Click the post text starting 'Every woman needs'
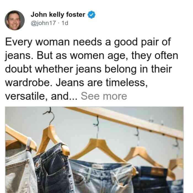The height and width of the screenshot is (193, 193). coord(92,69)
